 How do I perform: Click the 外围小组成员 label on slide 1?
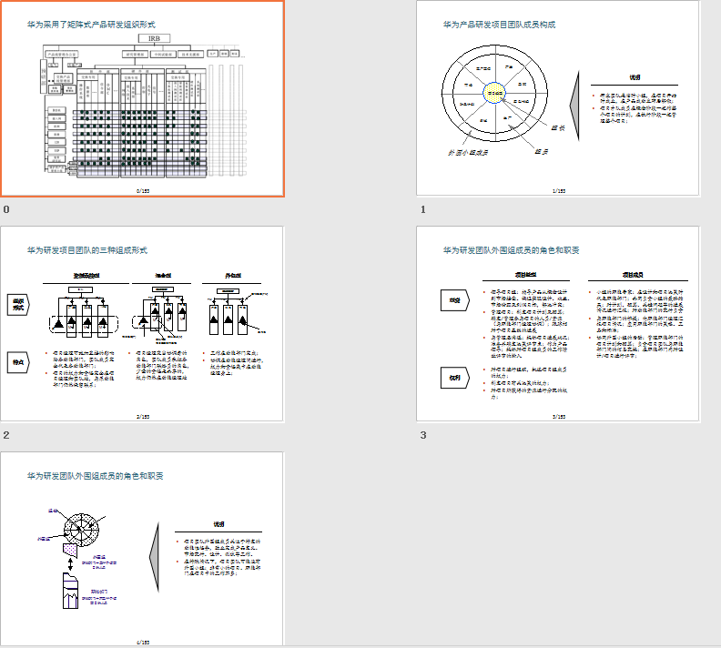pyautogui.click(x=468, y=153)
